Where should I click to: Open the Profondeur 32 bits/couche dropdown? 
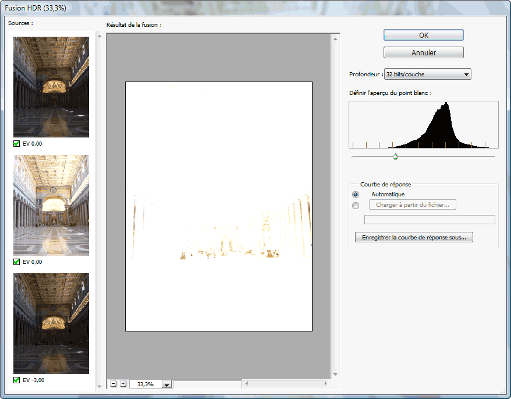pos(428,74)
